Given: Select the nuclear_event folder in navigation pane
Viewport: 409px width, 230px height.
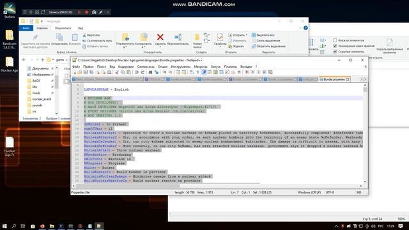Looking at the screenshot, I should click(x=39, y=99).
